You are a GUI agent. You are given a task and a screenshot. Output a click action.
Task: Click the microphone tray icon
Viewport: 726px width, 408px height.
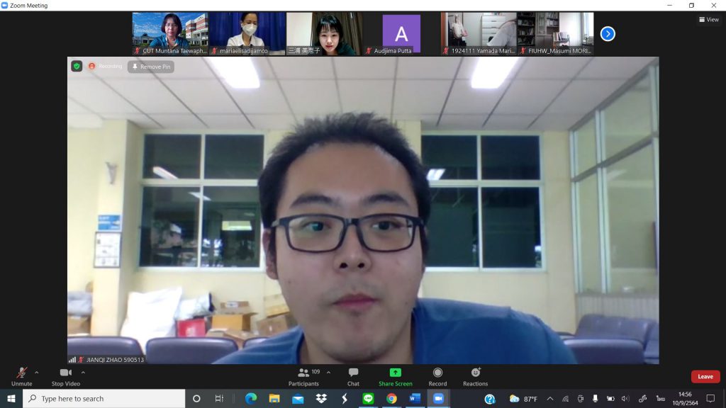tap(596, 398)
